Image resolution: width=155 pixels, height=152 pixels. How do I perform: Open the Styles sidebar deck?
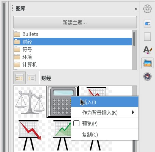click(x=147, y=50)
